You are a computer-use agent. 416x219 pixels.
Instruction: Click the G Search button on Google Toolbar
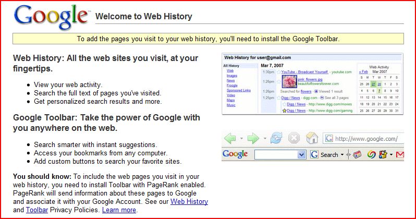(325, 155)
